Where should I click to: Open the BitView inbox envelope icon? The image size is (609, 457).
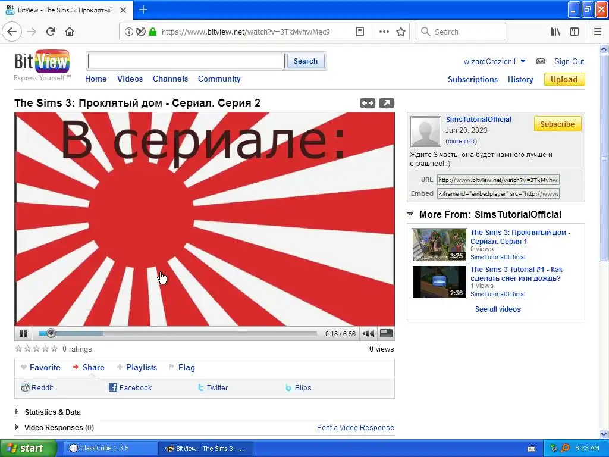pos(540,61)
